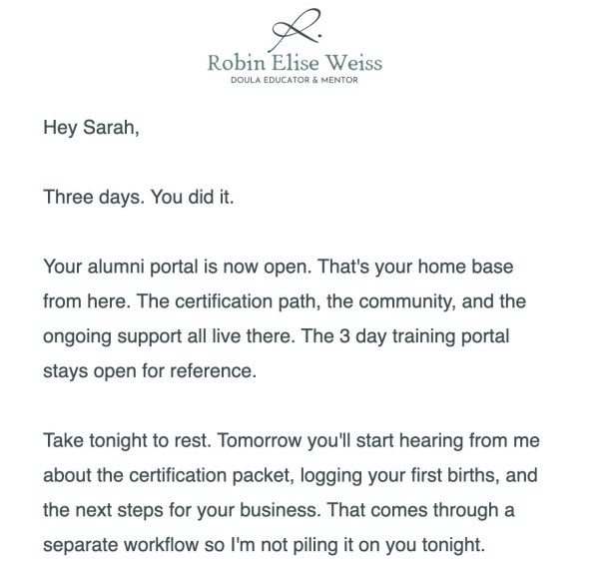599x571 pixels.
Task: Click the Doula Educator & Mentor tagline
Action: coord(295,80)
